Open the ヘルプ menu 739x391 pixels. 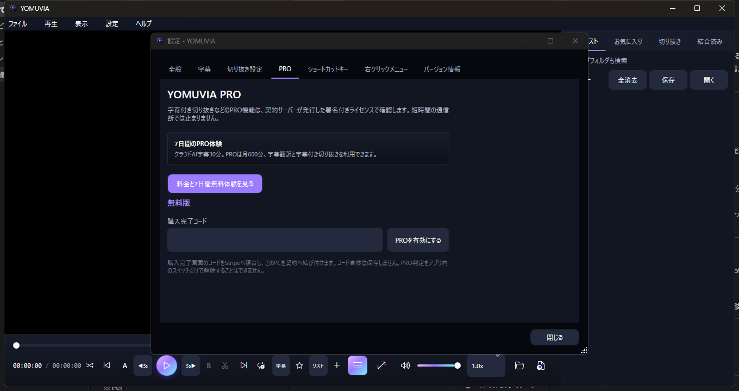pyautogui.click(x=143, y=24)
